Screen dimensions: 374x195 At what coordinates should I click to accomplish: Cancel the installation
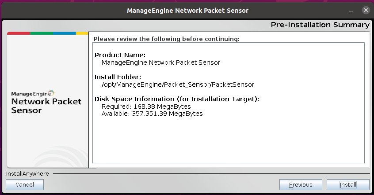pyautogui.click(x=25, y=185)
